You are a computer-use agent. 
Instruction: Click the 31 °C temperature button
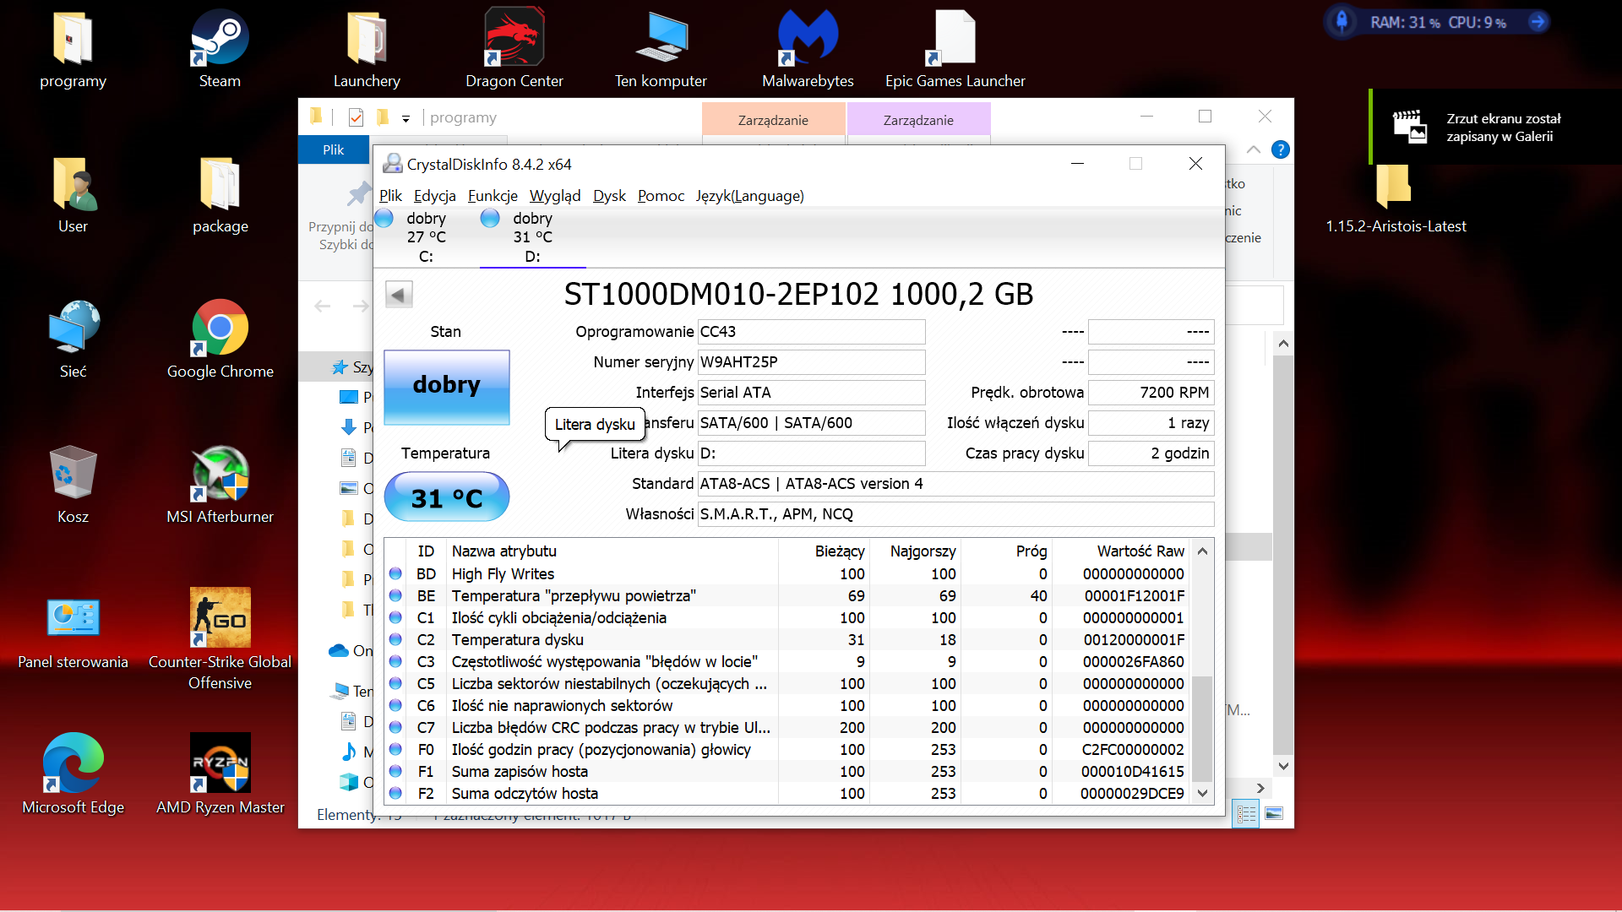point(447,497)
